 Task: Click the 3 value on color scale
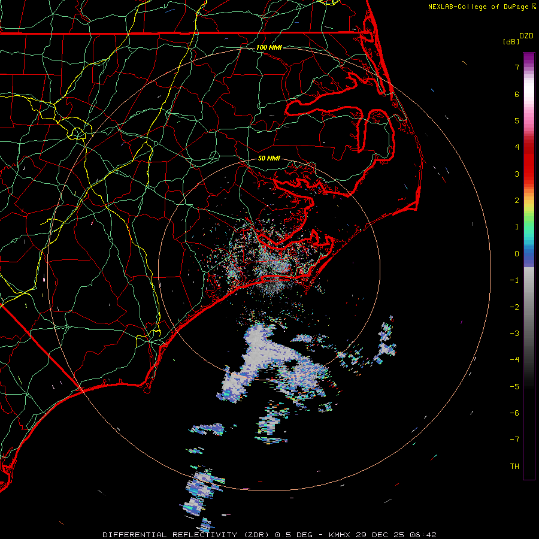coord(517,174)
